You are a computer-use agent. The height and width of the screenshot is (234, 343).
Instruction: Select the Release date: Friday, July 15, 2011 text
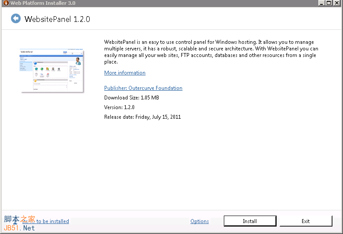pyautogui.click(x=142, y=117)
